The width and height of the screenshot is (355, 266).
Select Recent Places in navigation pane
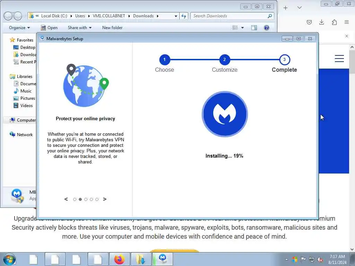click(x=25, y=62)
